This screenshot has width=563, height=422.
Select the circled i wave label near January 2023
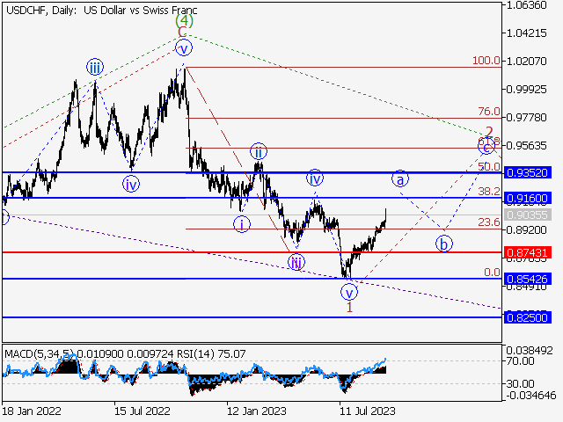[x=242, y=224]
